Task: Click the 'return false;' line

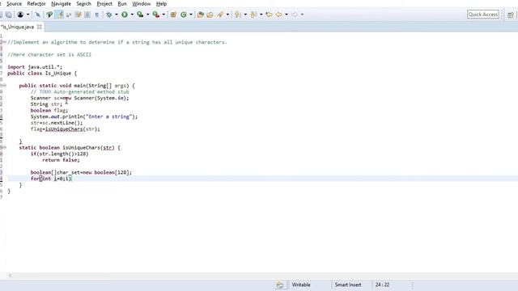Action: (x=61, y=160)
